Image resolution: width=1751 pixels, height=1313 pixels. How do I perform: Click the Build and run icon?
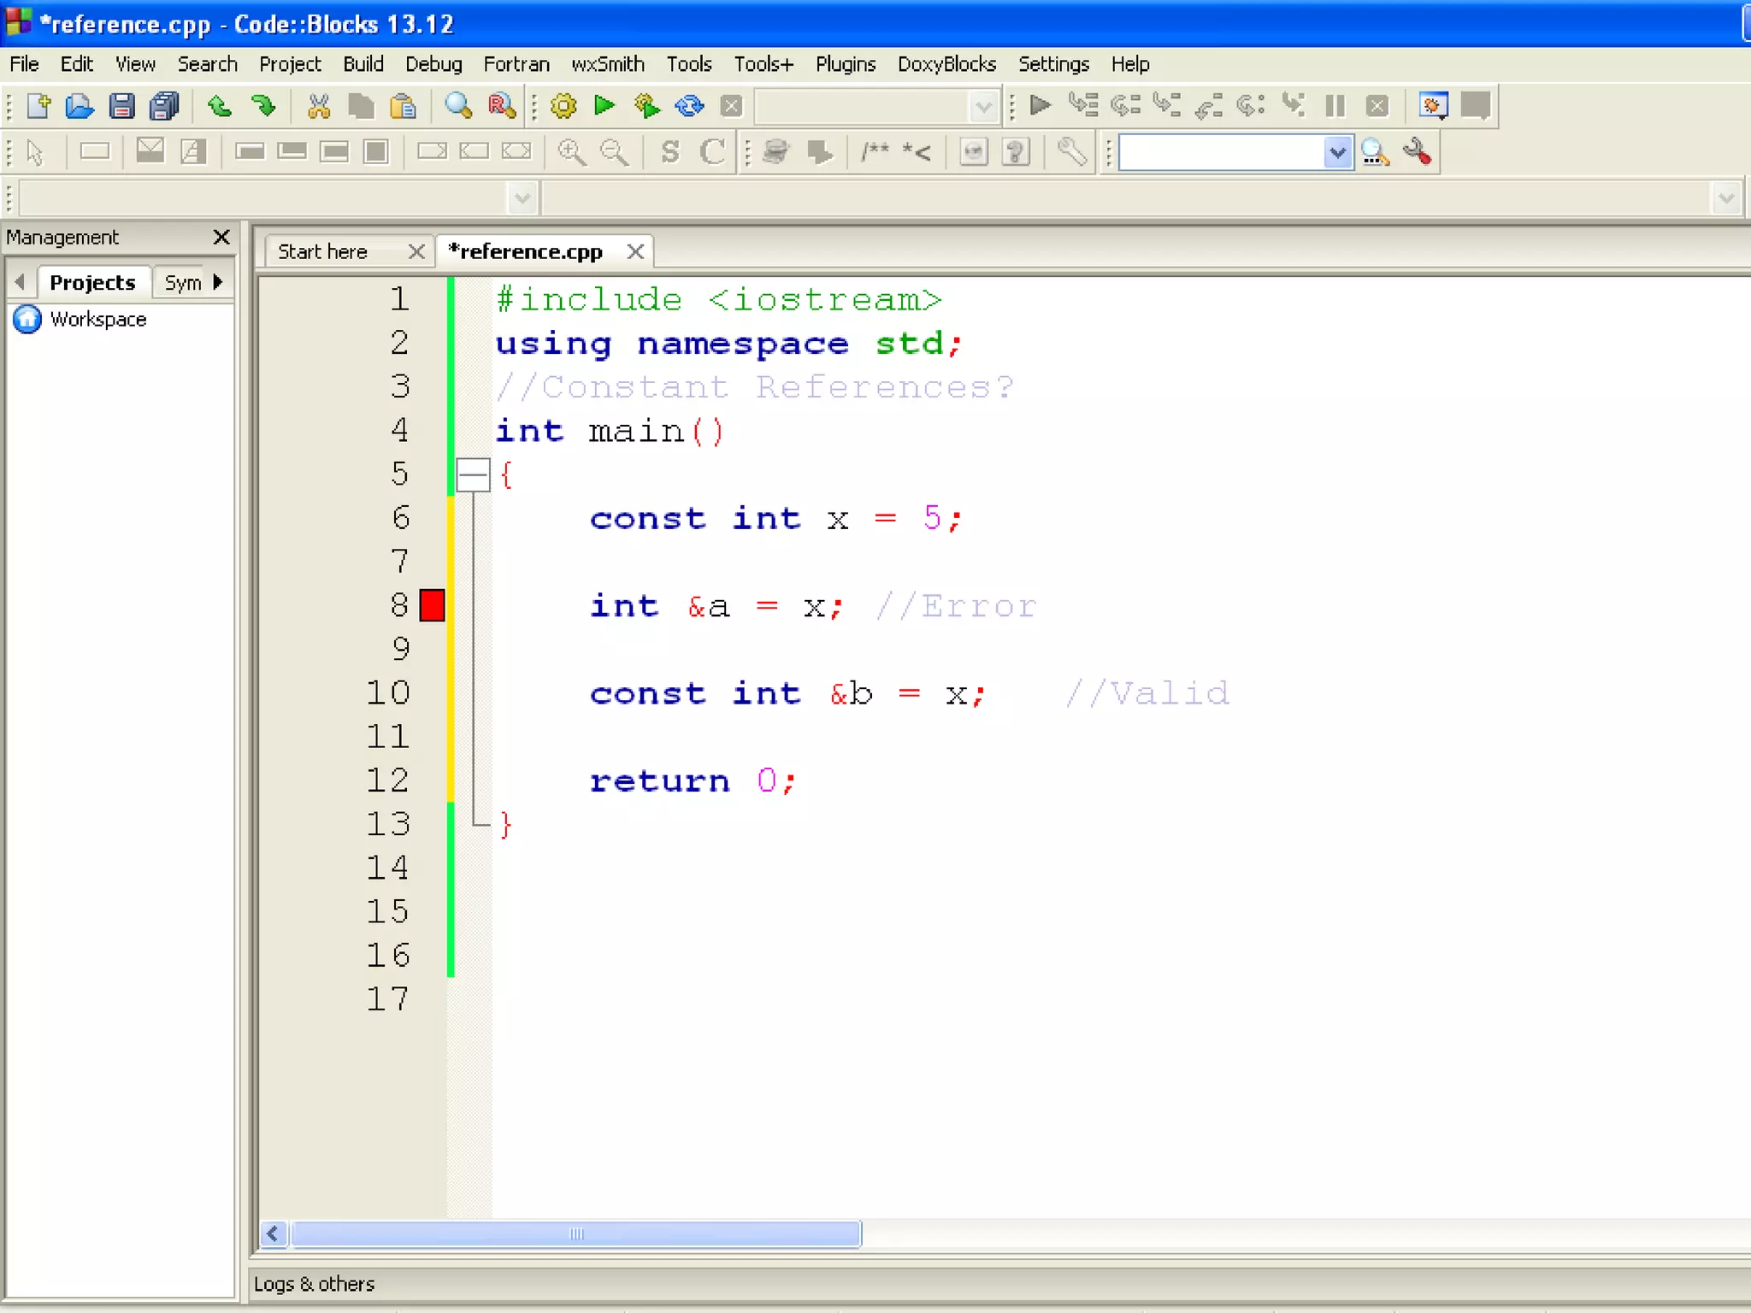(x=647, y=106)
